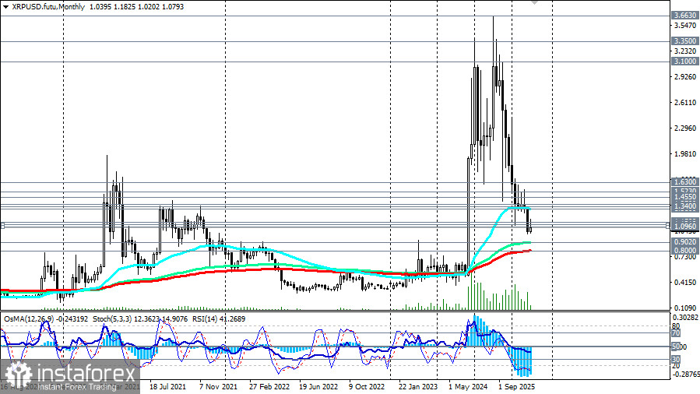The image size is (700, 394).
Task: Click the 1.3400 price level label
Action: pos(685,206)
